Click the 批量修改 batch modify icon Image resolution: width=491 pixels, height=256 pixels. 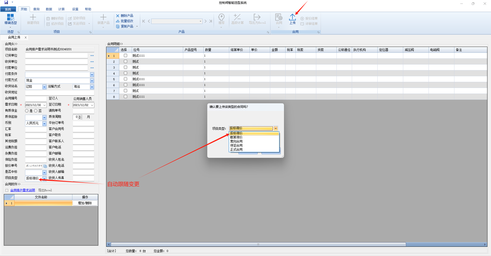pyautogui.click(x=118, y=21)
